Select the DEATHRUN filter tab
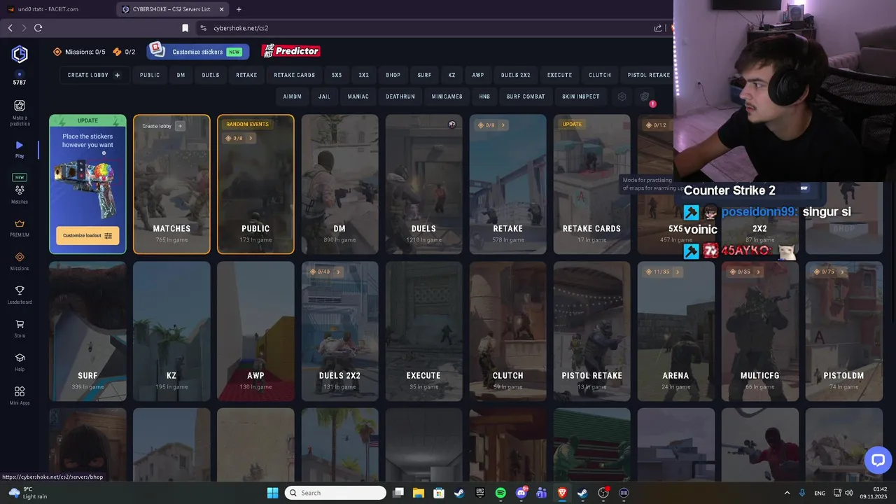 click(400, 97)
